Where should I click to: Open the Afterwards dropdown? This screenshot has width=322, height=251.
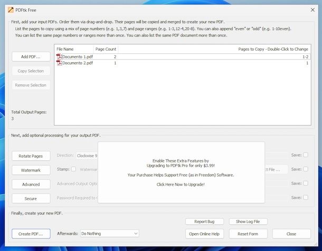(x=109, y=233)
